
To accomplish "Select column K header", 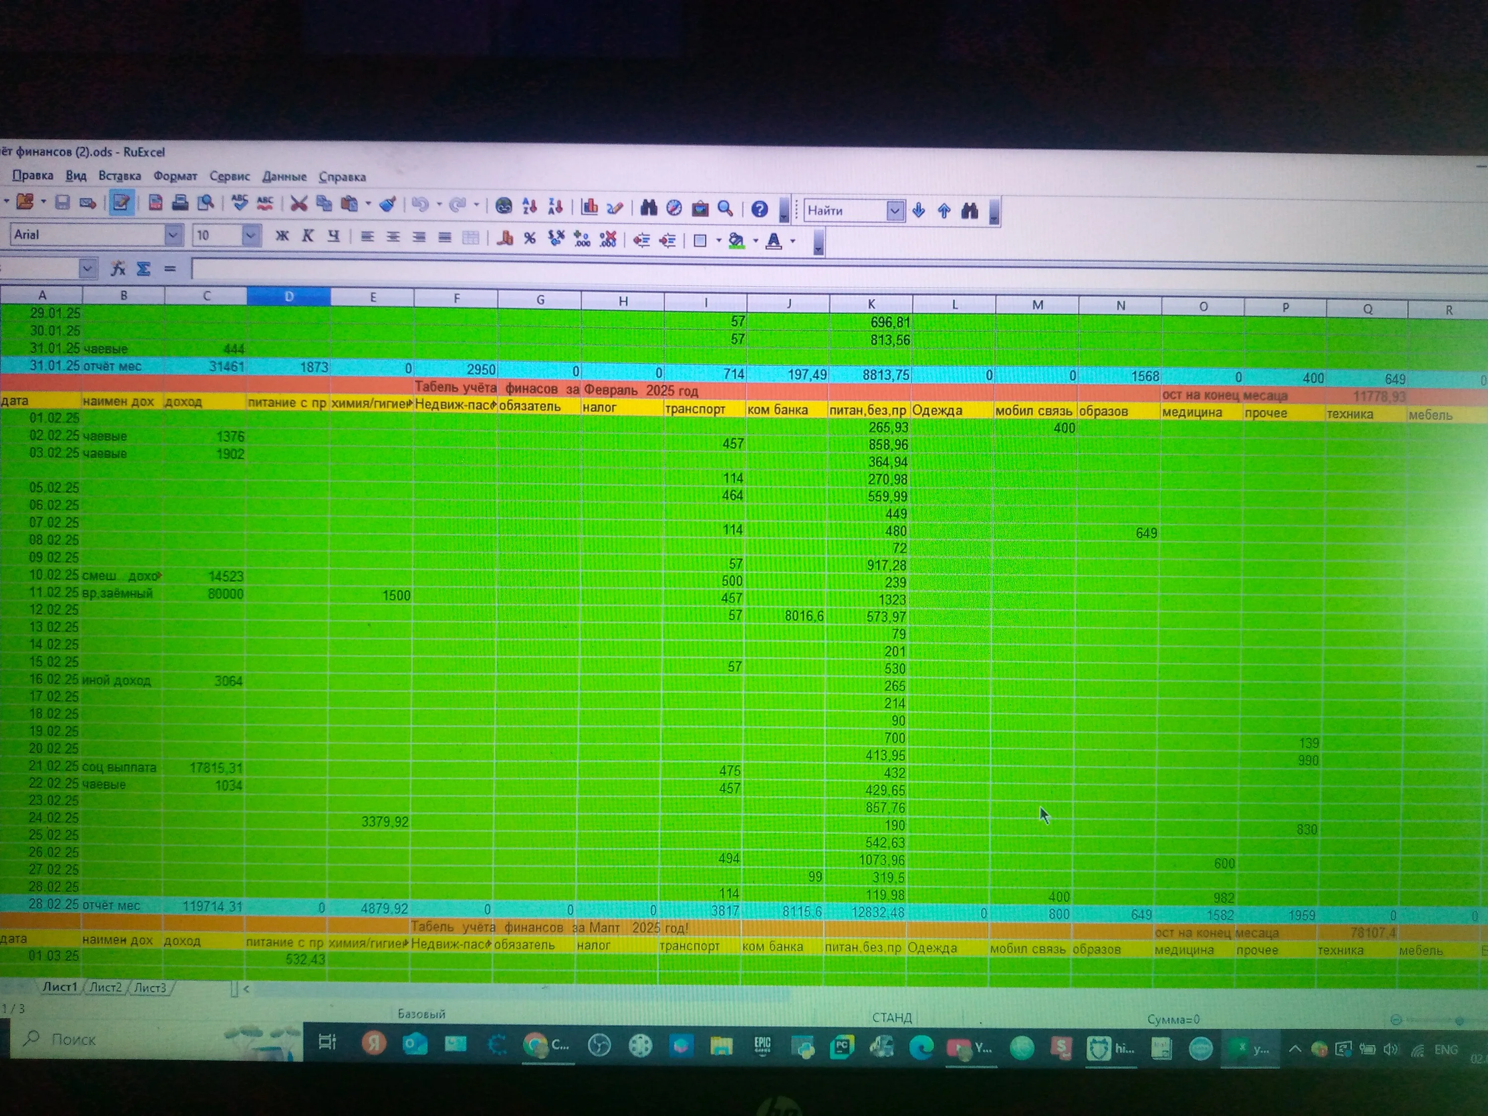I will [871, 304].
